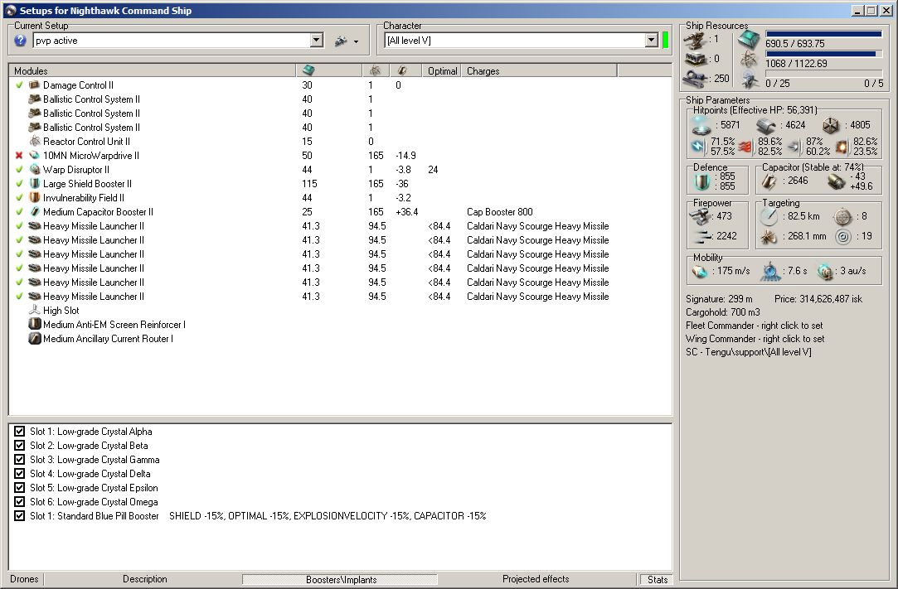This screenshot has width=898, height=589.
Task: Sort by the Modules column header
Action: (x=153, y=70)
